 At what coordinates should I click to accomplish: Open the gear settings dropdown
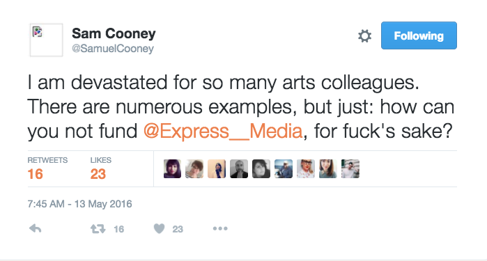tap(364, 36)
